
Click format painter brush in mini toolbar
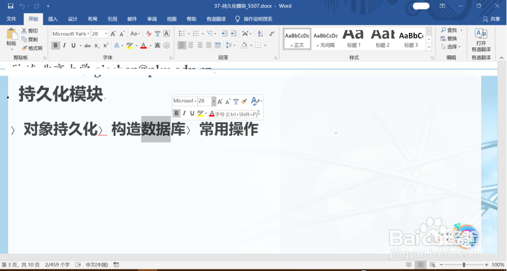click(x=244, y=101)
